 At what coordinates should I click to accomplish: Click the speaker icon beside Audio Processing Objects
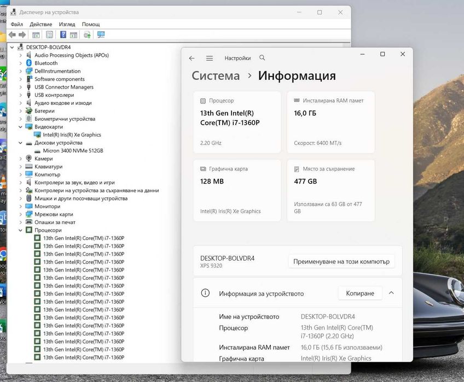28,55
